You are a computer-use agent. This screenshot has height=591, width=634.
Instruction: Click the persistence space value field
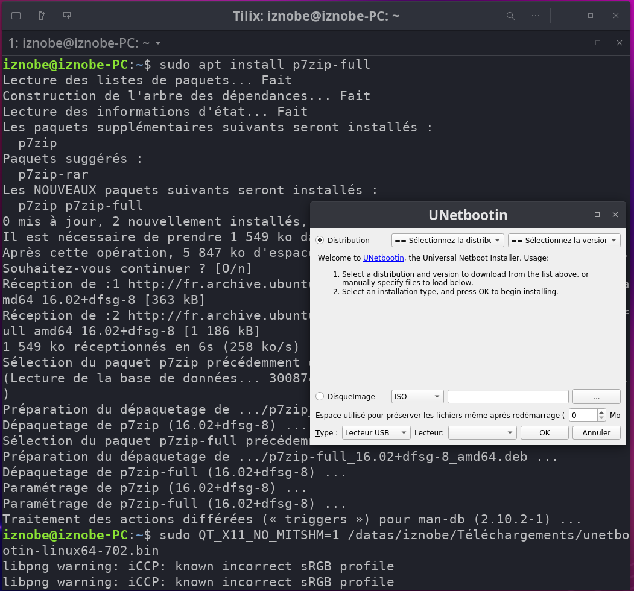click(583, 415)
